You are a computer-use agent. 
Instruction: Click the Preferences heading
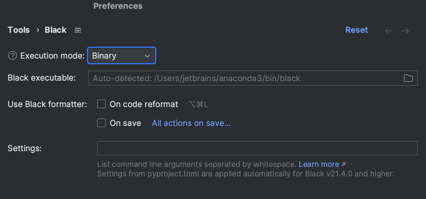pos(118,6)
